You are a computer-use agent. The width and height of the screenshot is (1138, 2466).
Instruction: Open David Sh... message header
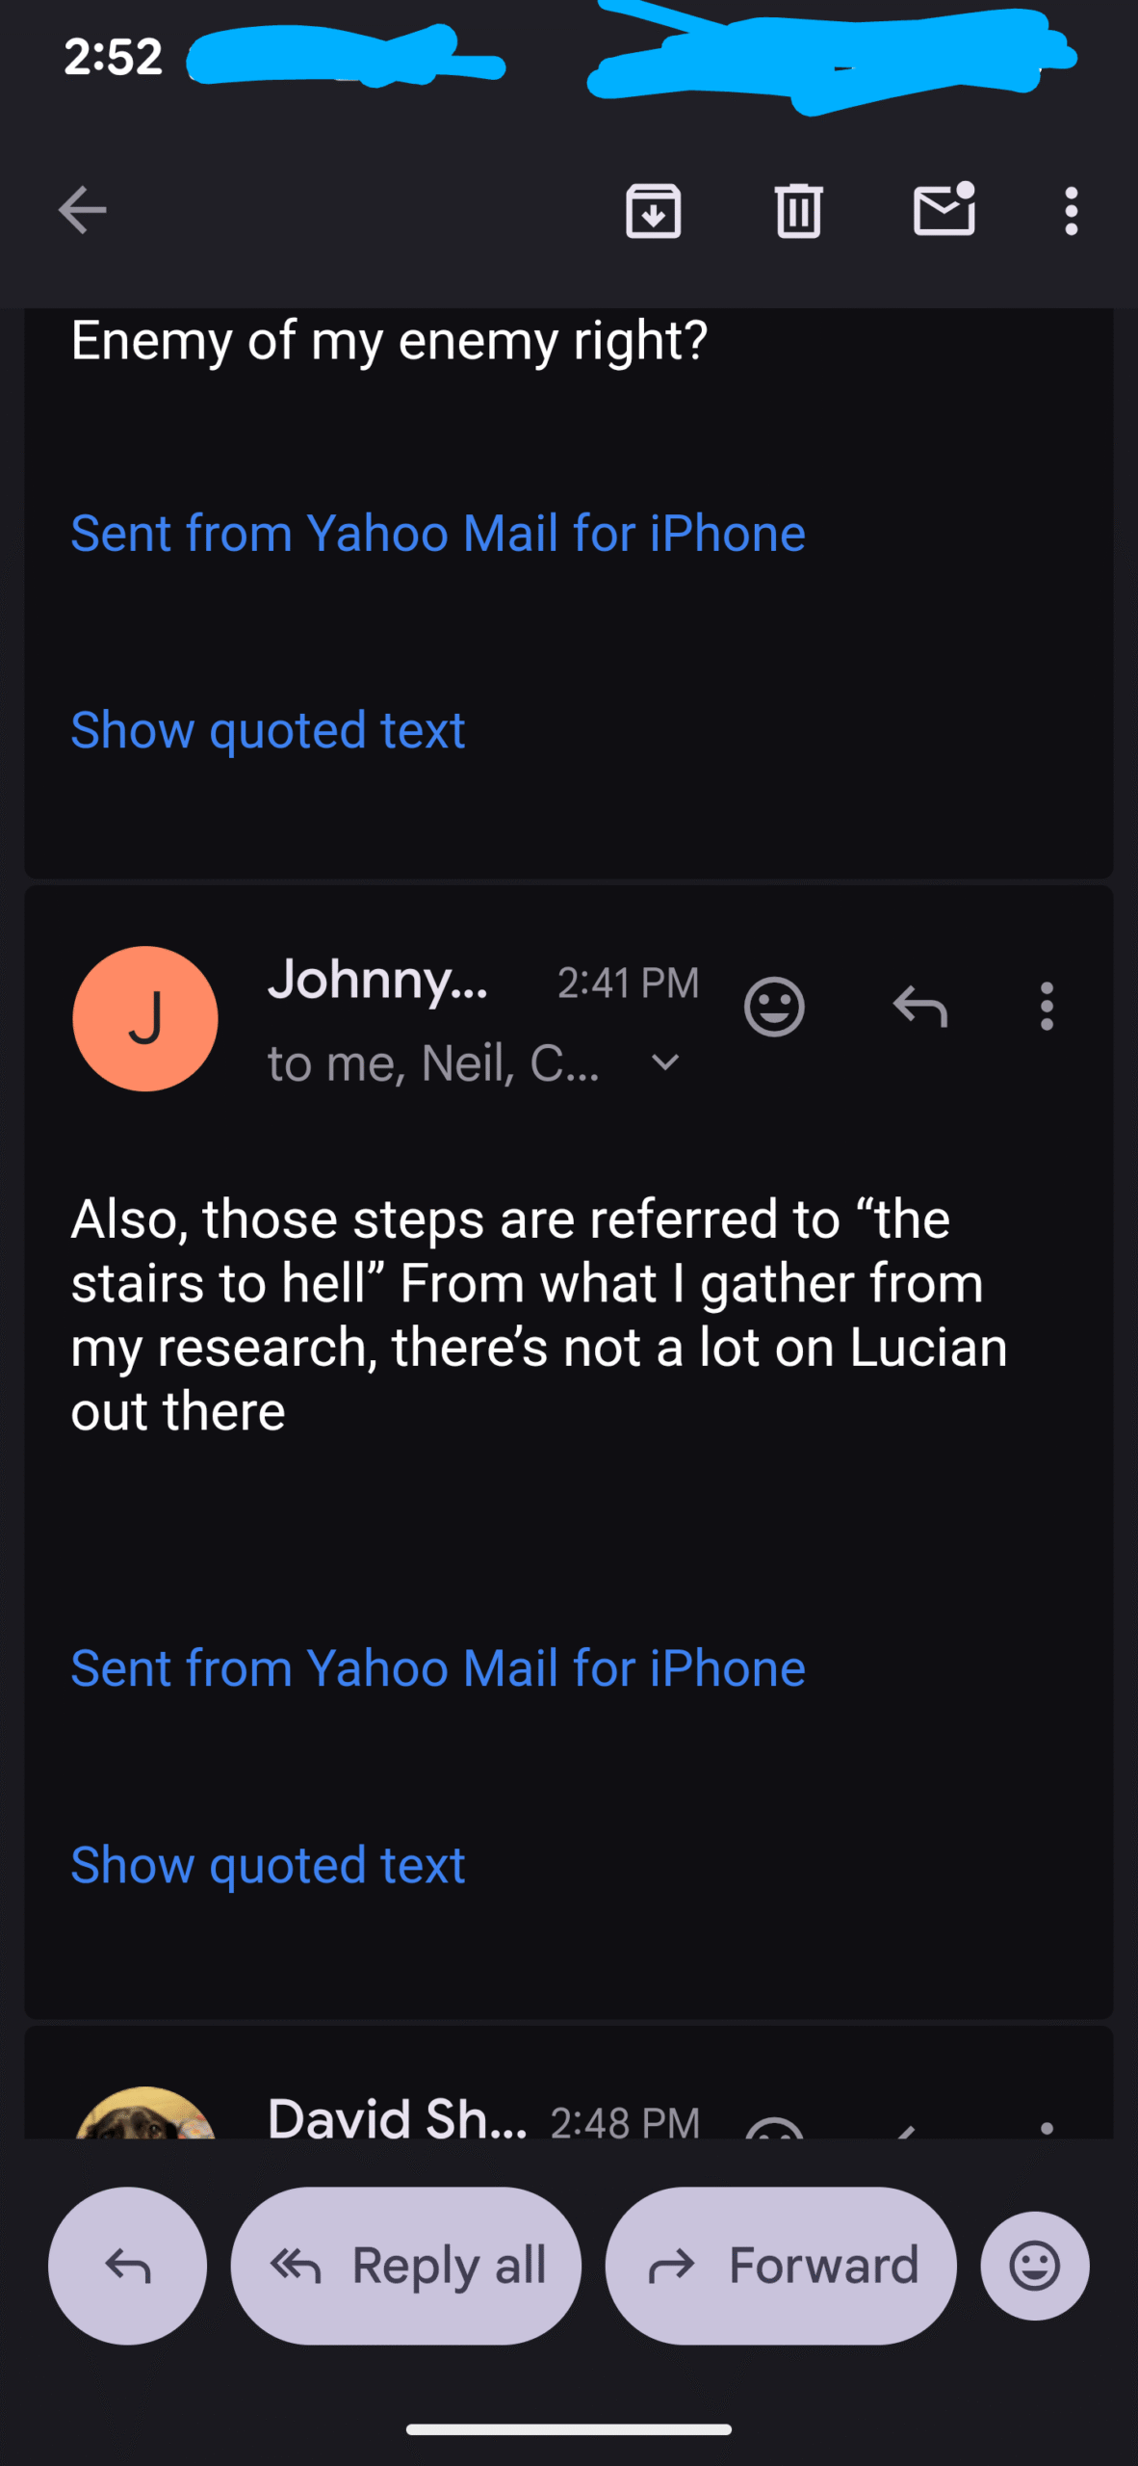[397, 2119]
